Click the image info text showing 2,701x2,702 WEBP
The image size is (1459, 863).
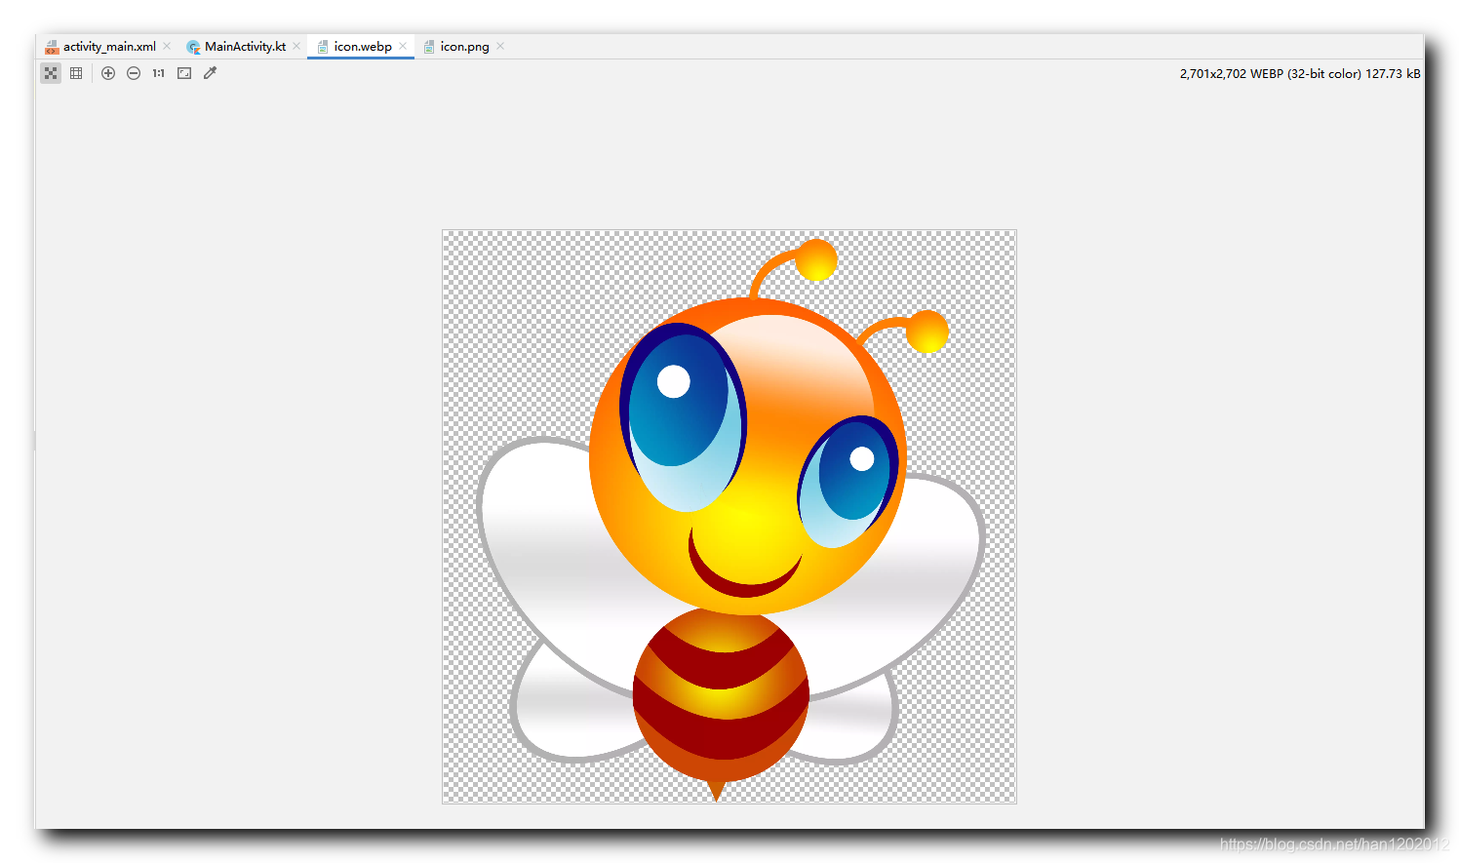coord(1300,73)
